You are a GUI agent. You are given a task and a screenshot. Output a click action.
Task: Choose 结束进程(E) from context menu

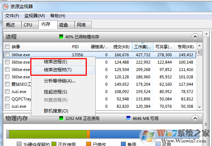click(63, 62)
